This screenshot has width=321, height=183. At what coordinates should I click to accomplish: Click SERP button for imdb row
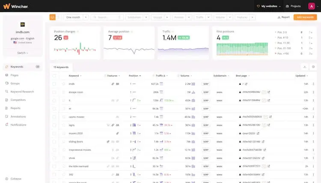[x=206, y=84]
